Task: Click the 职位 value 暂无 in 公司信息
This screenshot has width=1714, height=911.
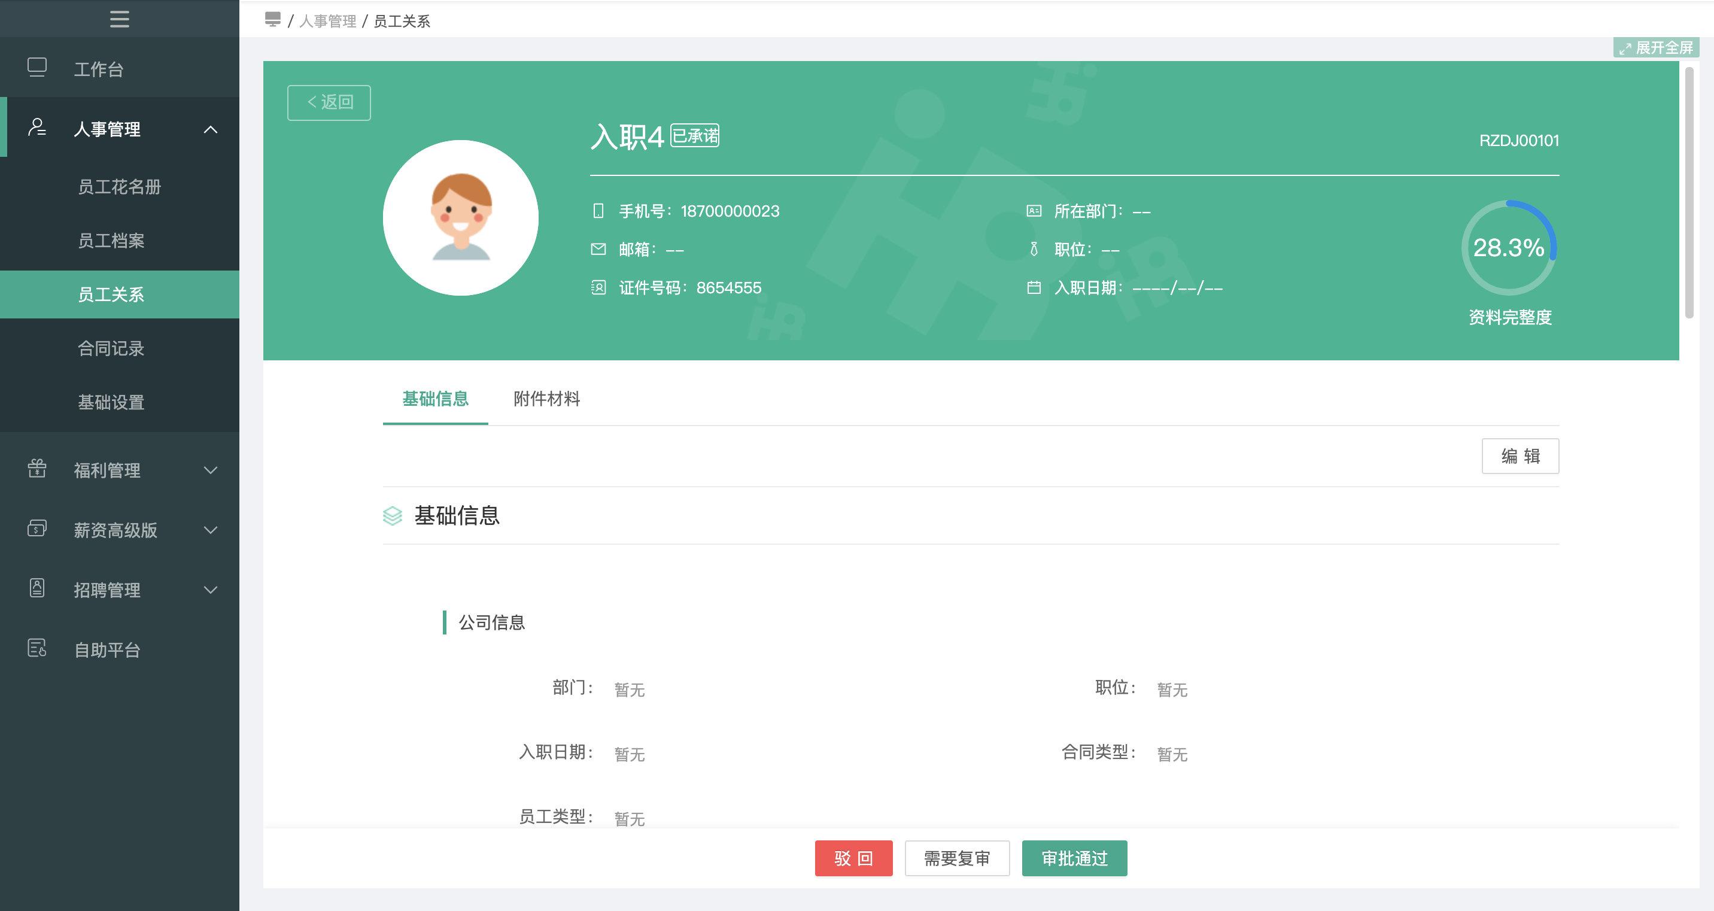Action: [x=1172, y=690]
